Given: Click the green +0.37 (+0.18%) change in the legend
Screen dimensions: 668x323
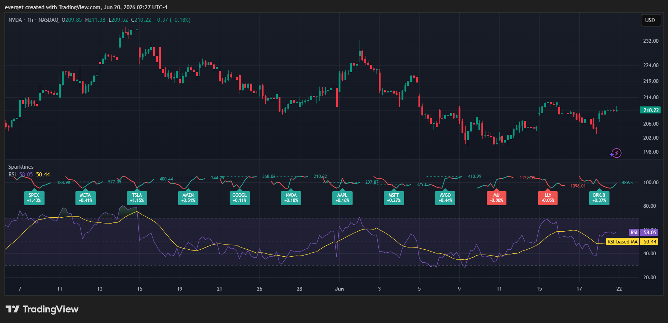Looking at the screenshot, I should (172, 20).
